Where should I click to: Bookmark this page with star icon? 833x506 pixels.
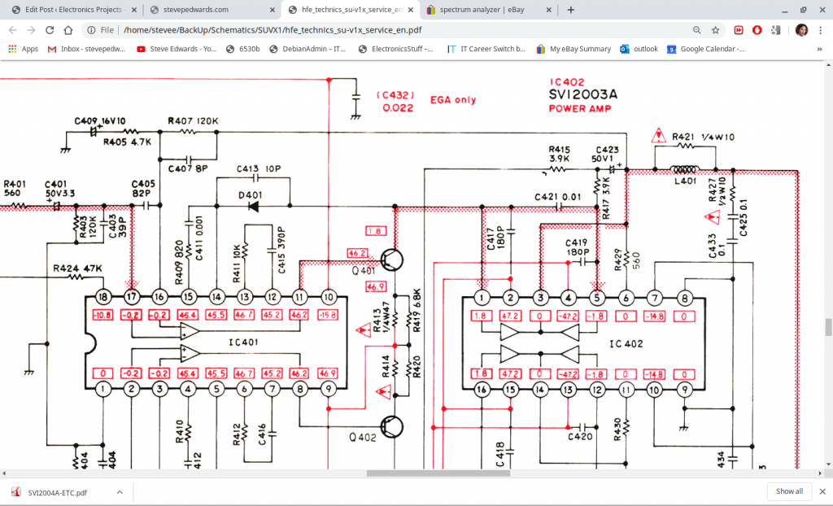715,30
